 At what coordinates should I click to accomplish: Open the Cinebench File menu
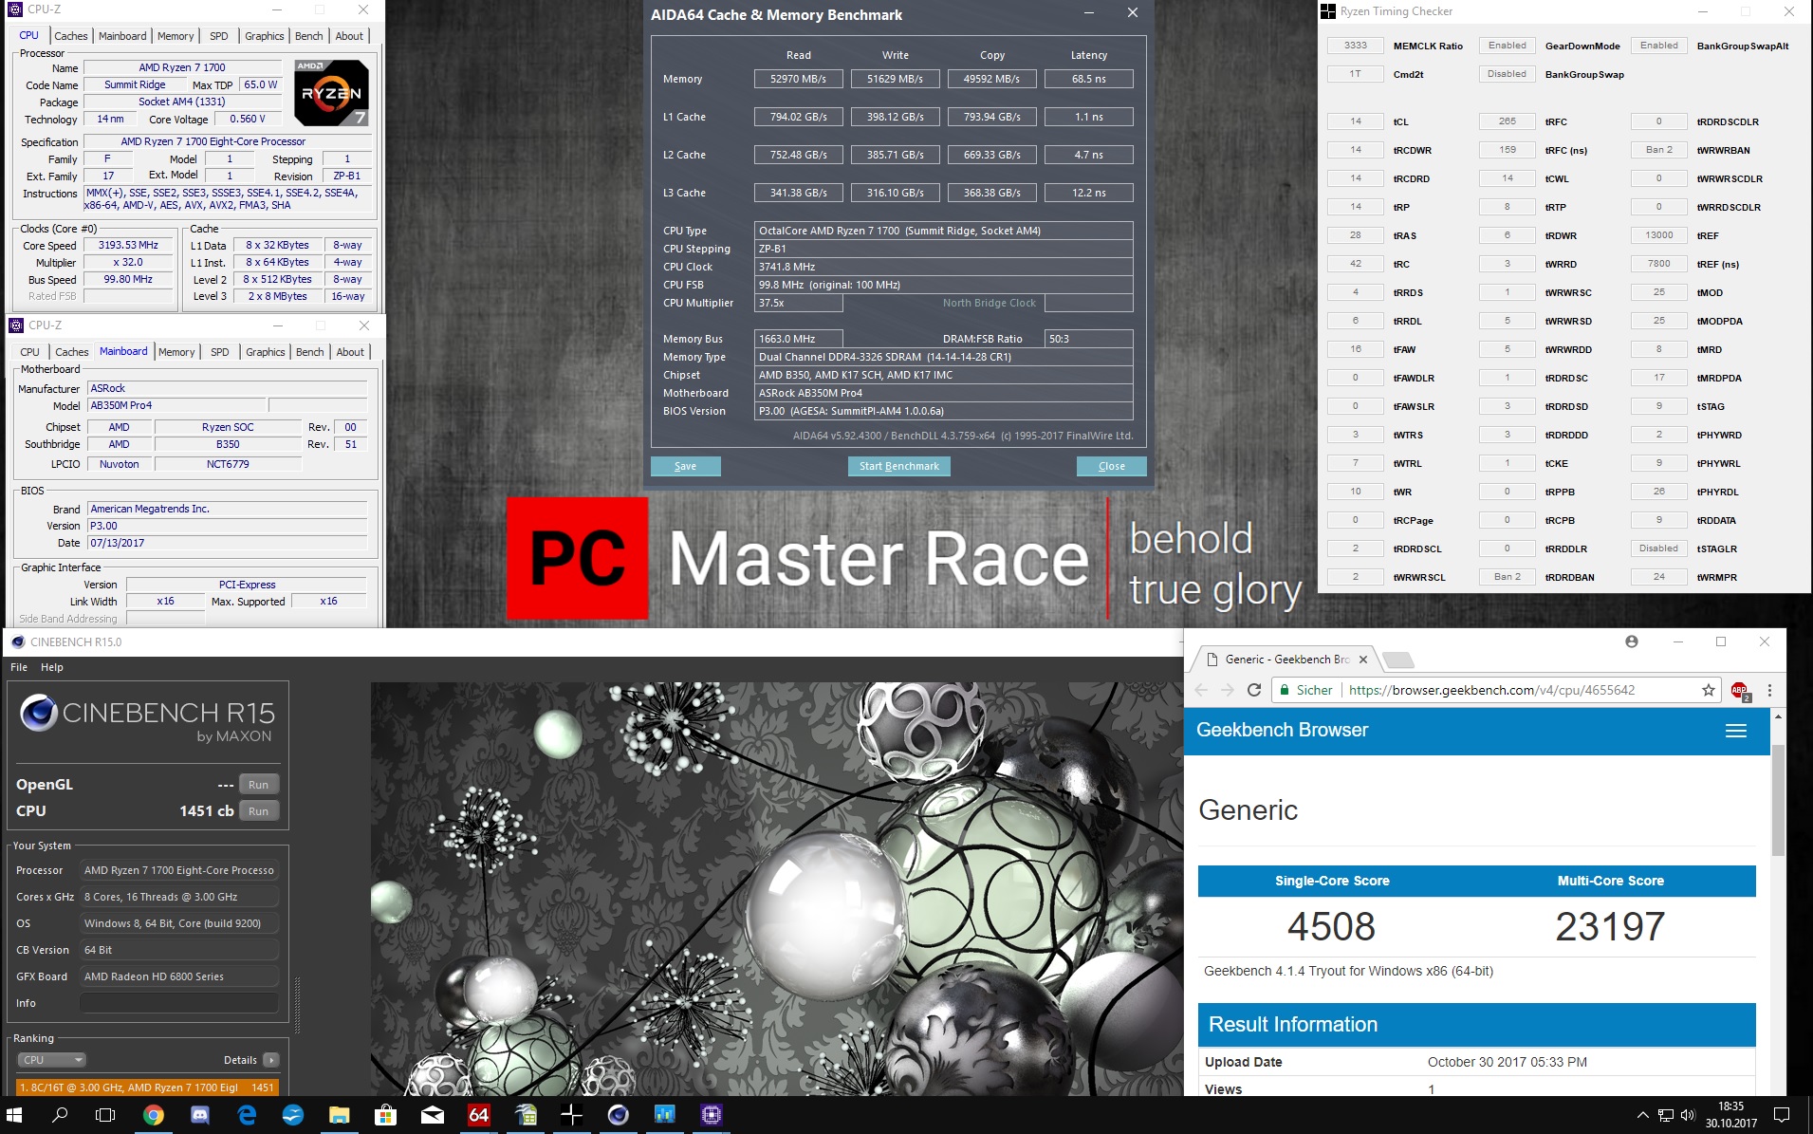pos(19,667)
